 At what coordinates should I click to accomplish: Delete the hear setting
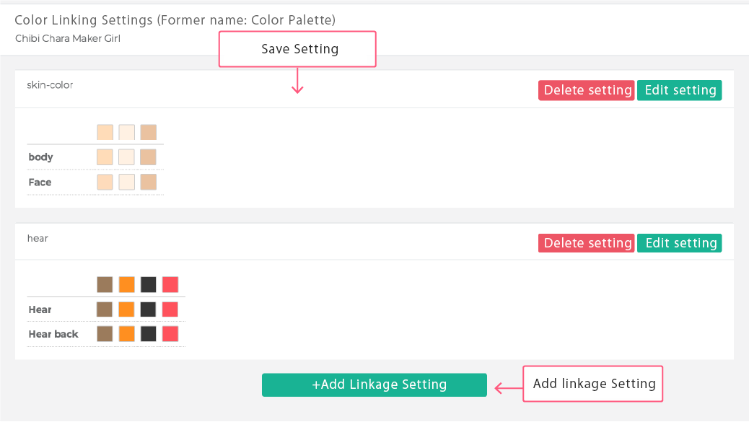coord(586,243)
